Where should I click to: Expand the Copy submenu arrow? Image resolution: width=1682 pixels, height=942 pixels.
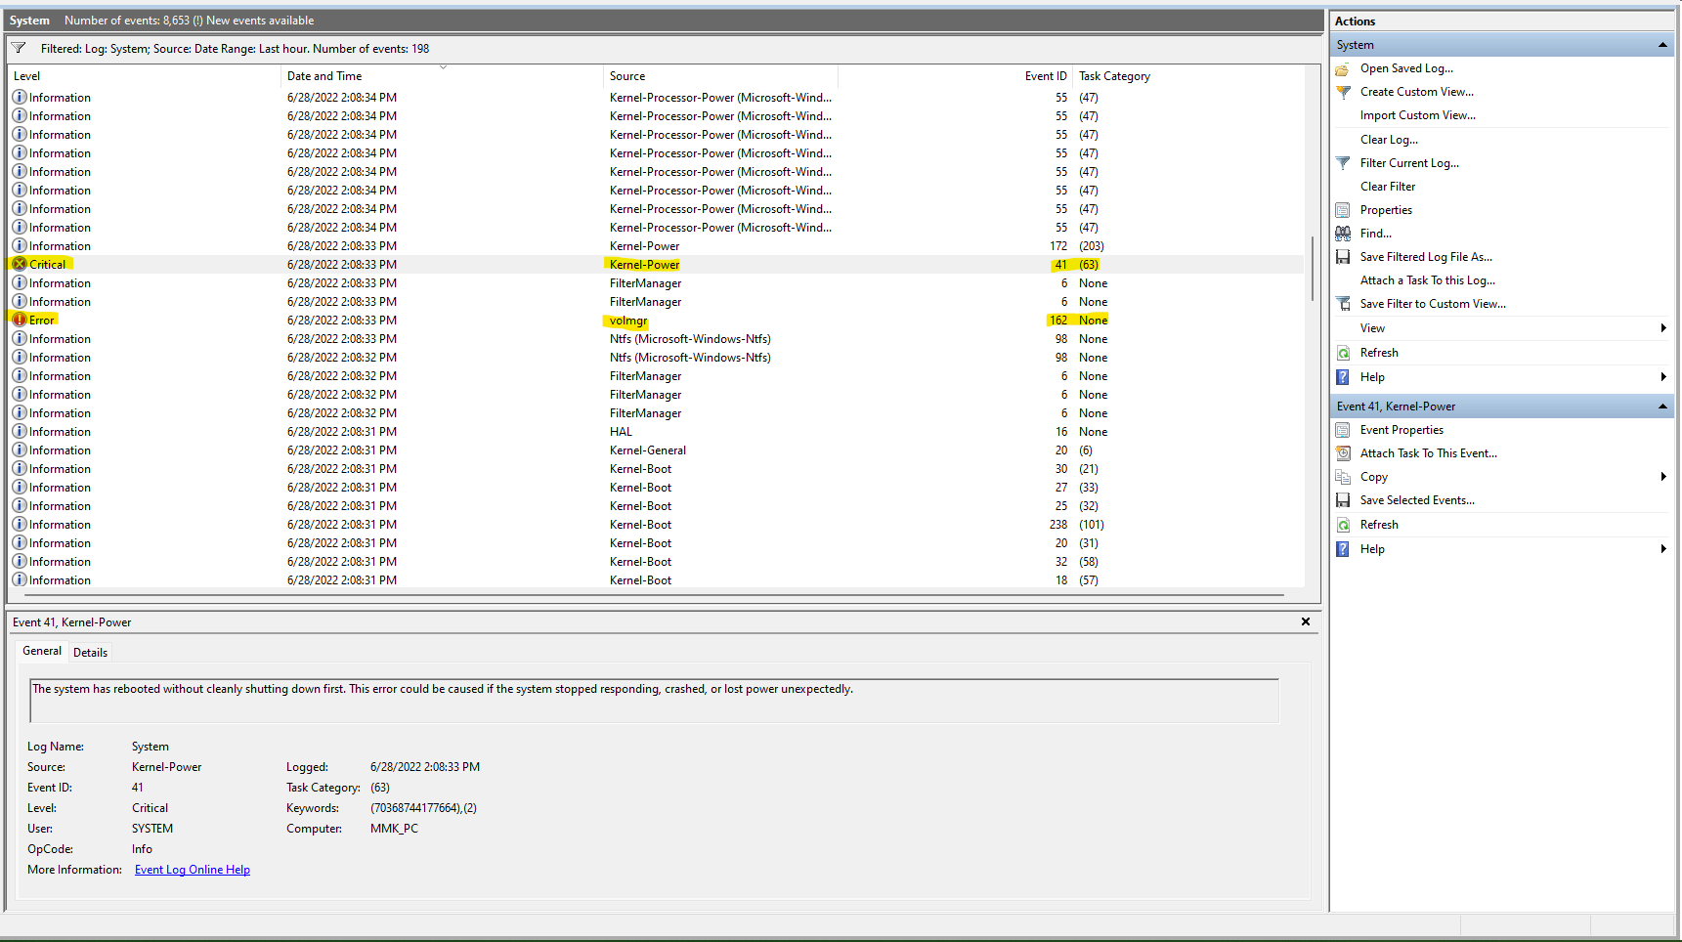tap(1663, 477)
